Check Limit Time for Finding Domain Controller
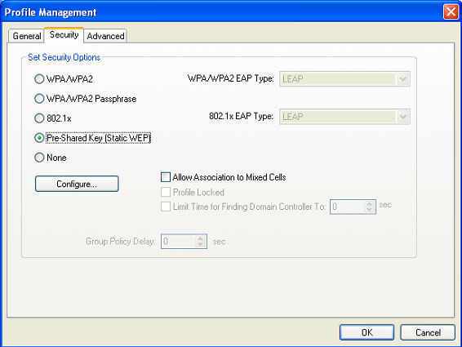Image resolution: width=462 pixels, height=347 pixels. (x=166, y=207)
